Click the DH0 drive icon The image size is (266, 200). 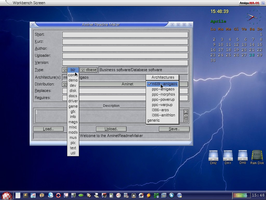[x=243, y=155]
